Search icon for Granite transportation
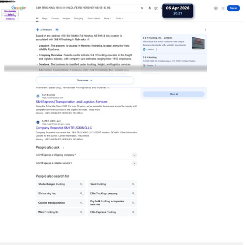This screenshot has height=245, width=246. (81, 203)
